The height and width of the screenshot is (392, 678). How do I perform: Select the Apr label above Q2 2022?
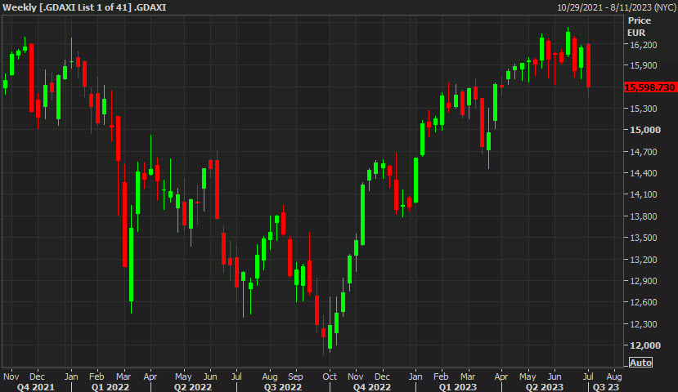tap(150, 376)
